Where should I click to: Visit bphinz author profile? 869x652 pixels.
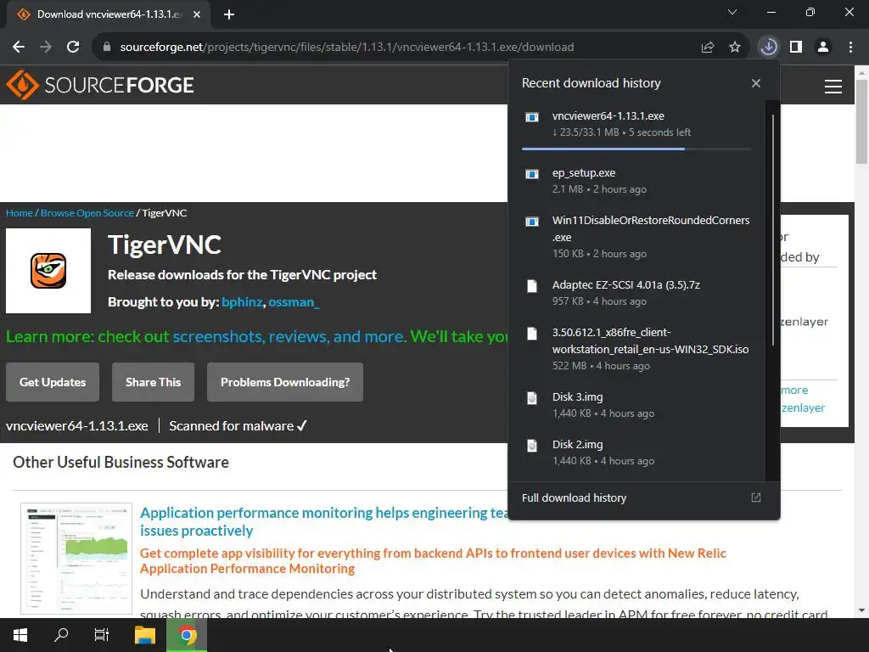[242, 302]
